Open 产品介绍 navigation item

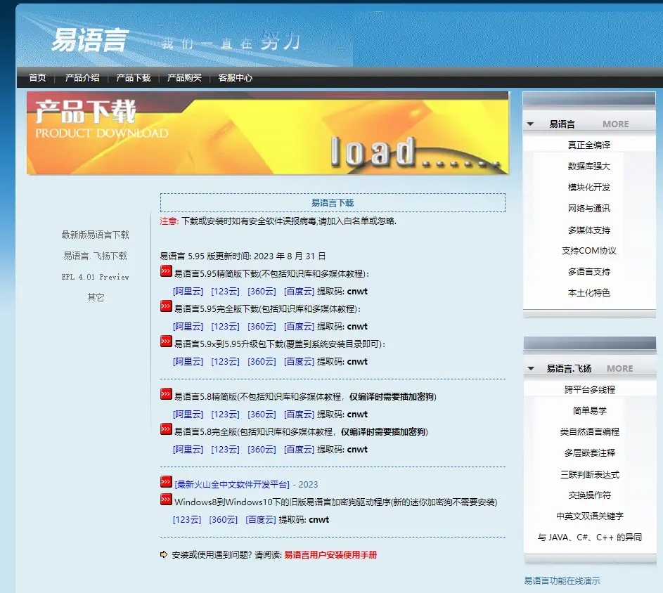click(82, 78)
